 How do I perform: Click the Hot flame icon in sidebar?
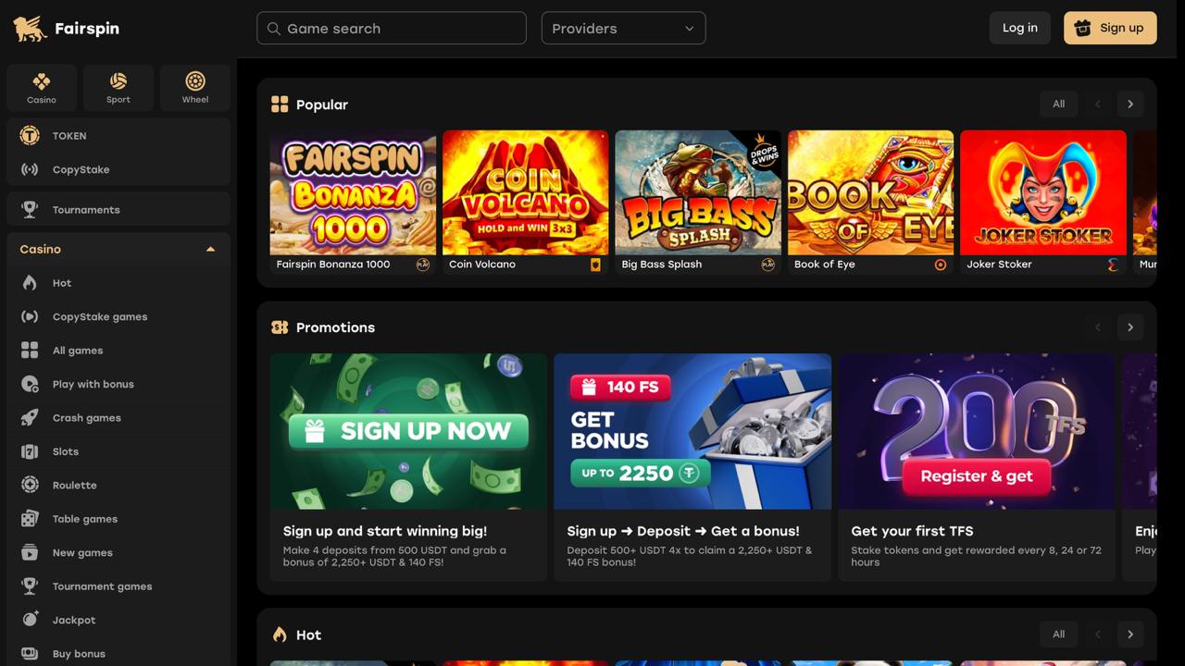[x=30, y=283]
